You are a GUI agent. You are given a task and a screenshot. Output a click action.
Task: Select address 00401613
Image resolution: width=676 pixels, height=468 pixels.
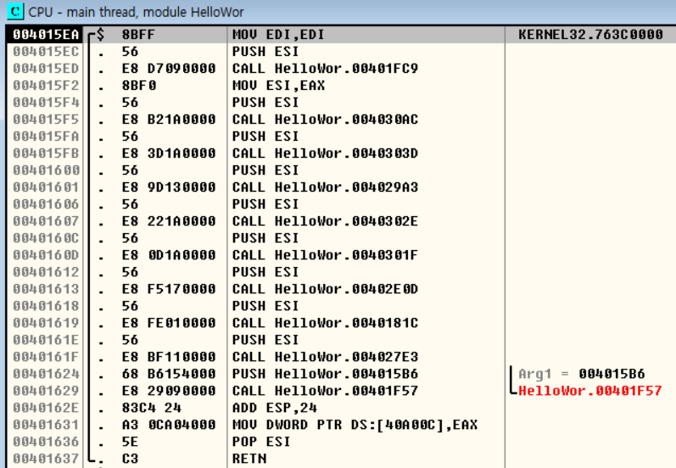pos(46,289)
